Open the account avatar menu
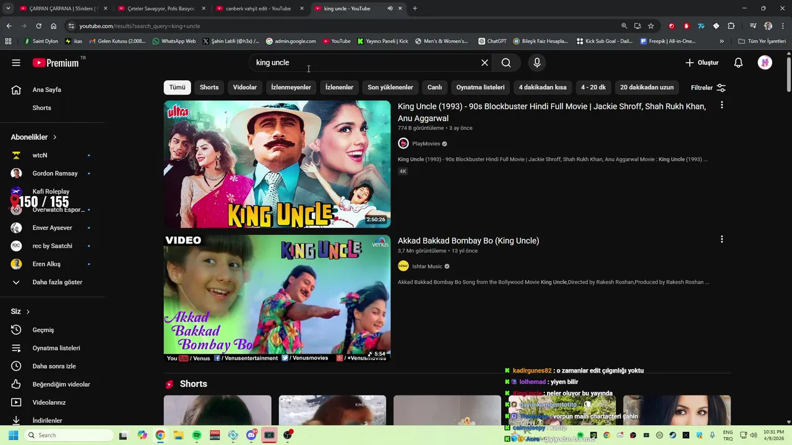This screenshot has width=792, height=445. (x=765, y=62)
